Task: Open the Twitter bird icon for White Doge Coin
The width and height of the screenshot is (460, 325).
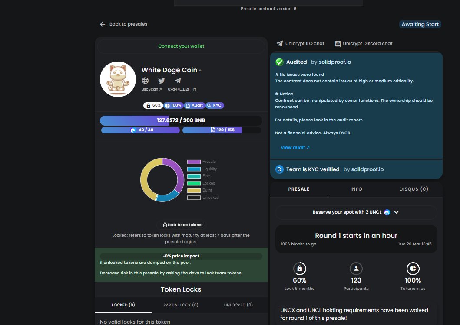Action: point(161,81)
